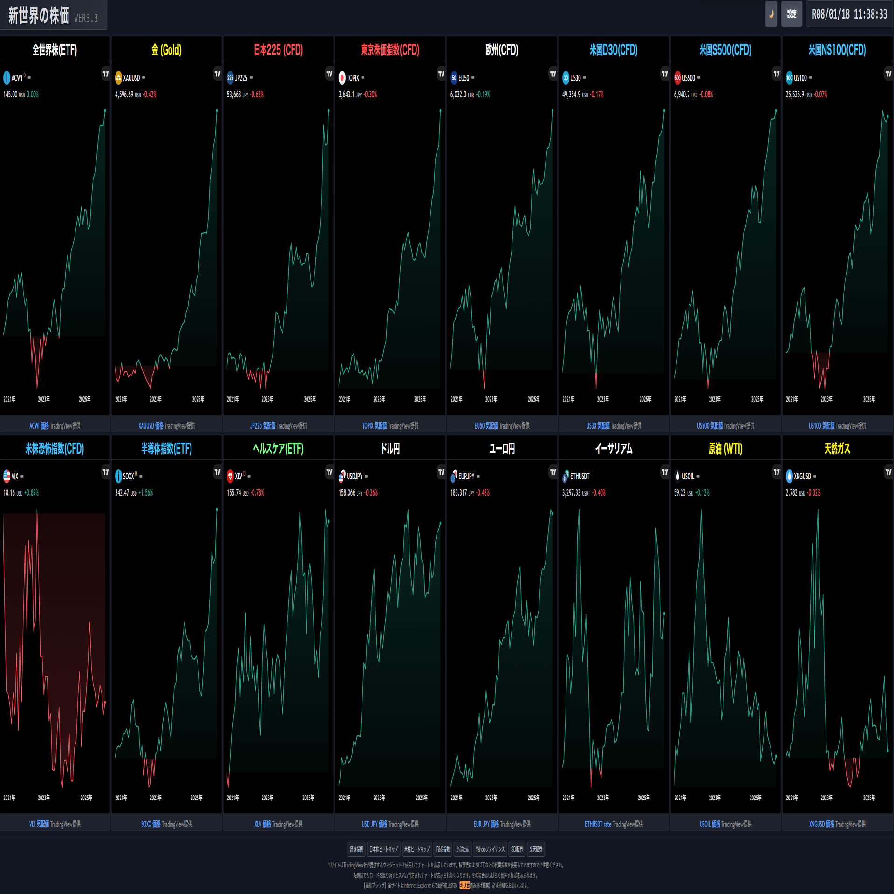Viewport: 894px width, 894px height.
Task: Open the Yahooファイナンス footer link
Action: (490, 849)
